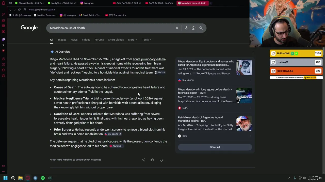325x182 pixels.
Task: Switch to Images results tab
Action: point(62,40)
